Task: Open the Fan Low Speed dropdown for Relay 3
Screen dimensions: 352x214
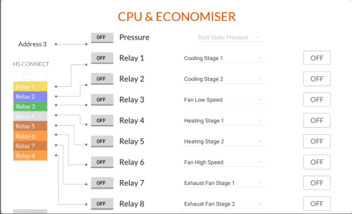Action: 224,100
